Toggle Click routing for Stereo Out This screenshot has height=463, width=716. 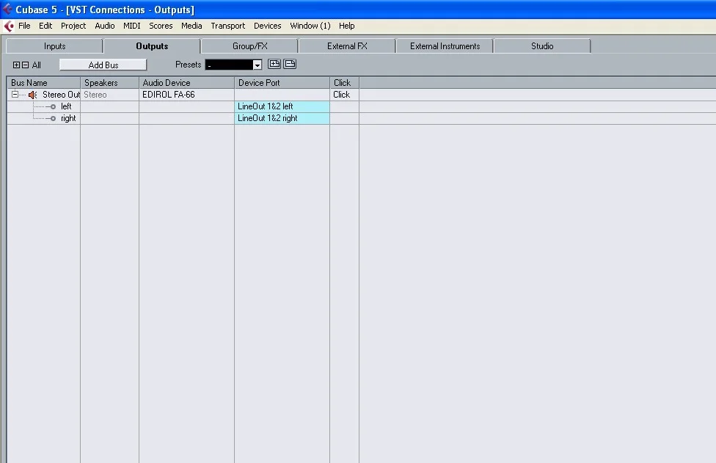click(344, 95)
